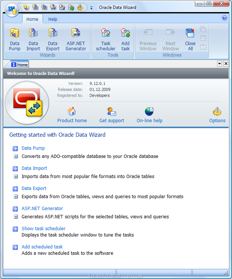Open the document tab list dropdown arrow
The width and height of the screenshot is (232, 279).
220,64
